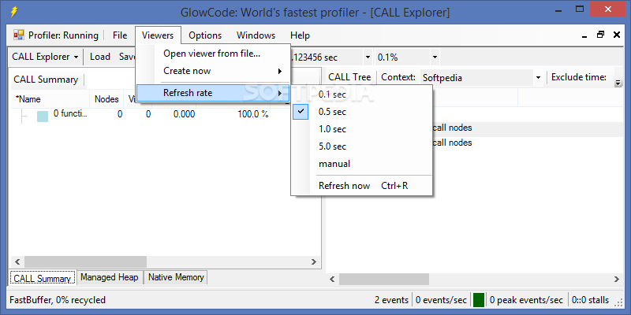Minimize the inner CALL Explorer window
The image size is (631, 315).
[584, 36]
